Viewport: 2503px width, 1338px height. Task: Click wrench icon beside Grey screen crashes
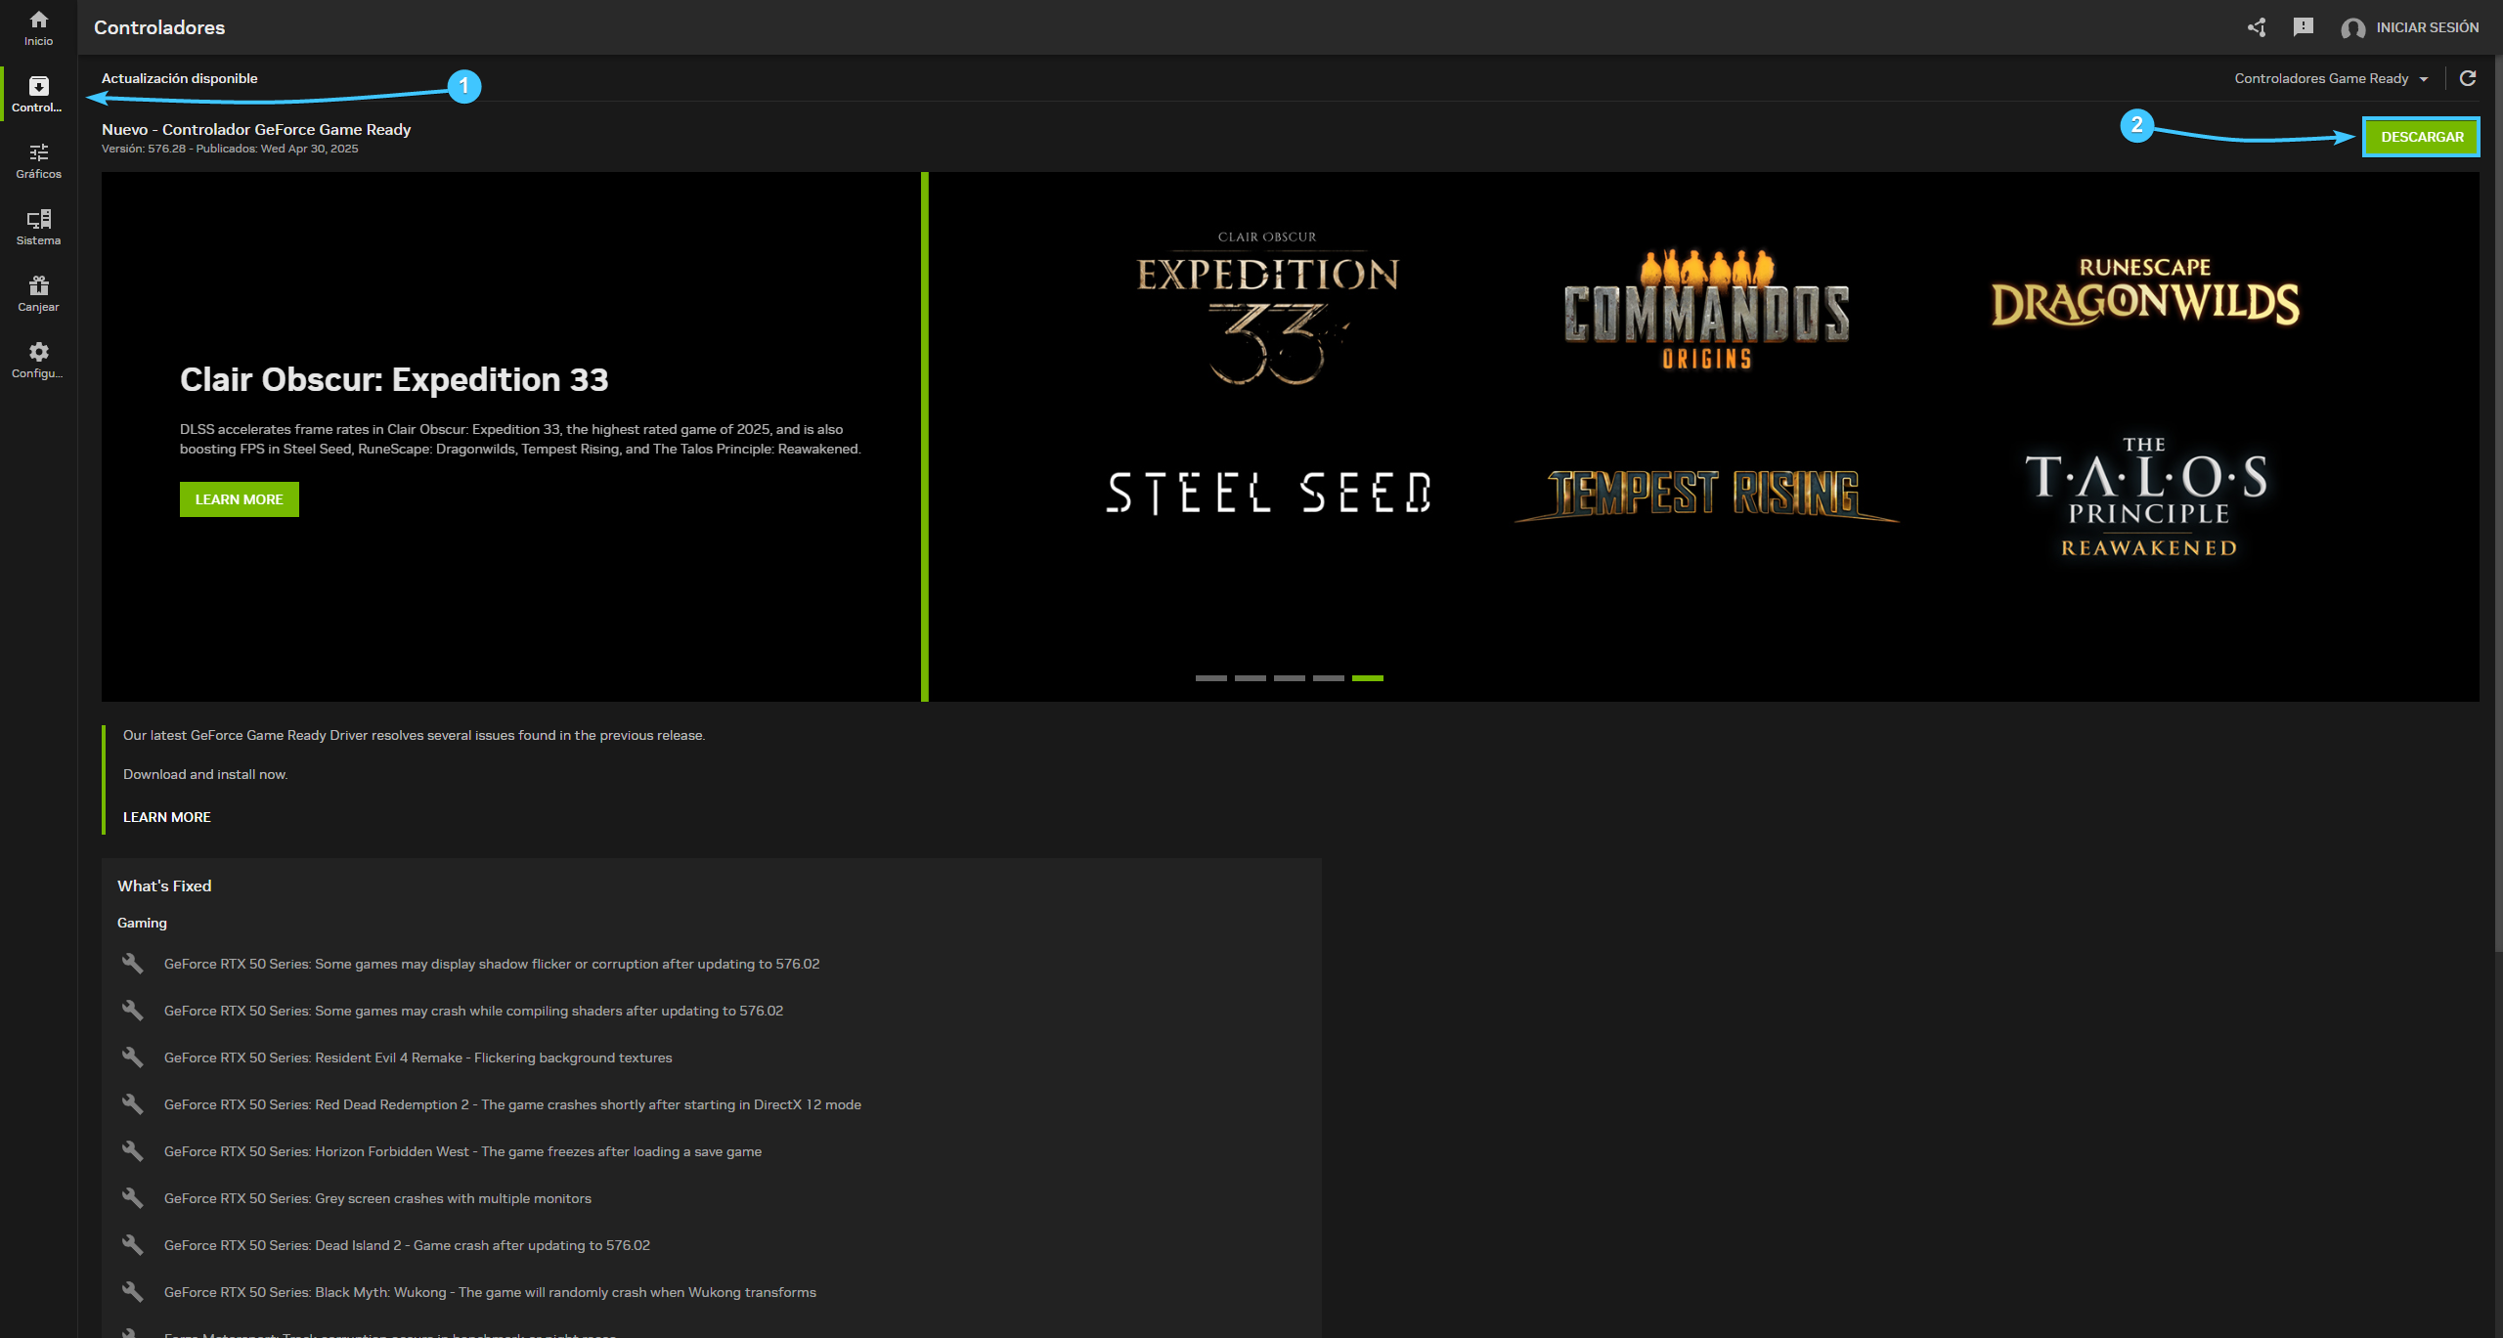(x=132, y=1198)
